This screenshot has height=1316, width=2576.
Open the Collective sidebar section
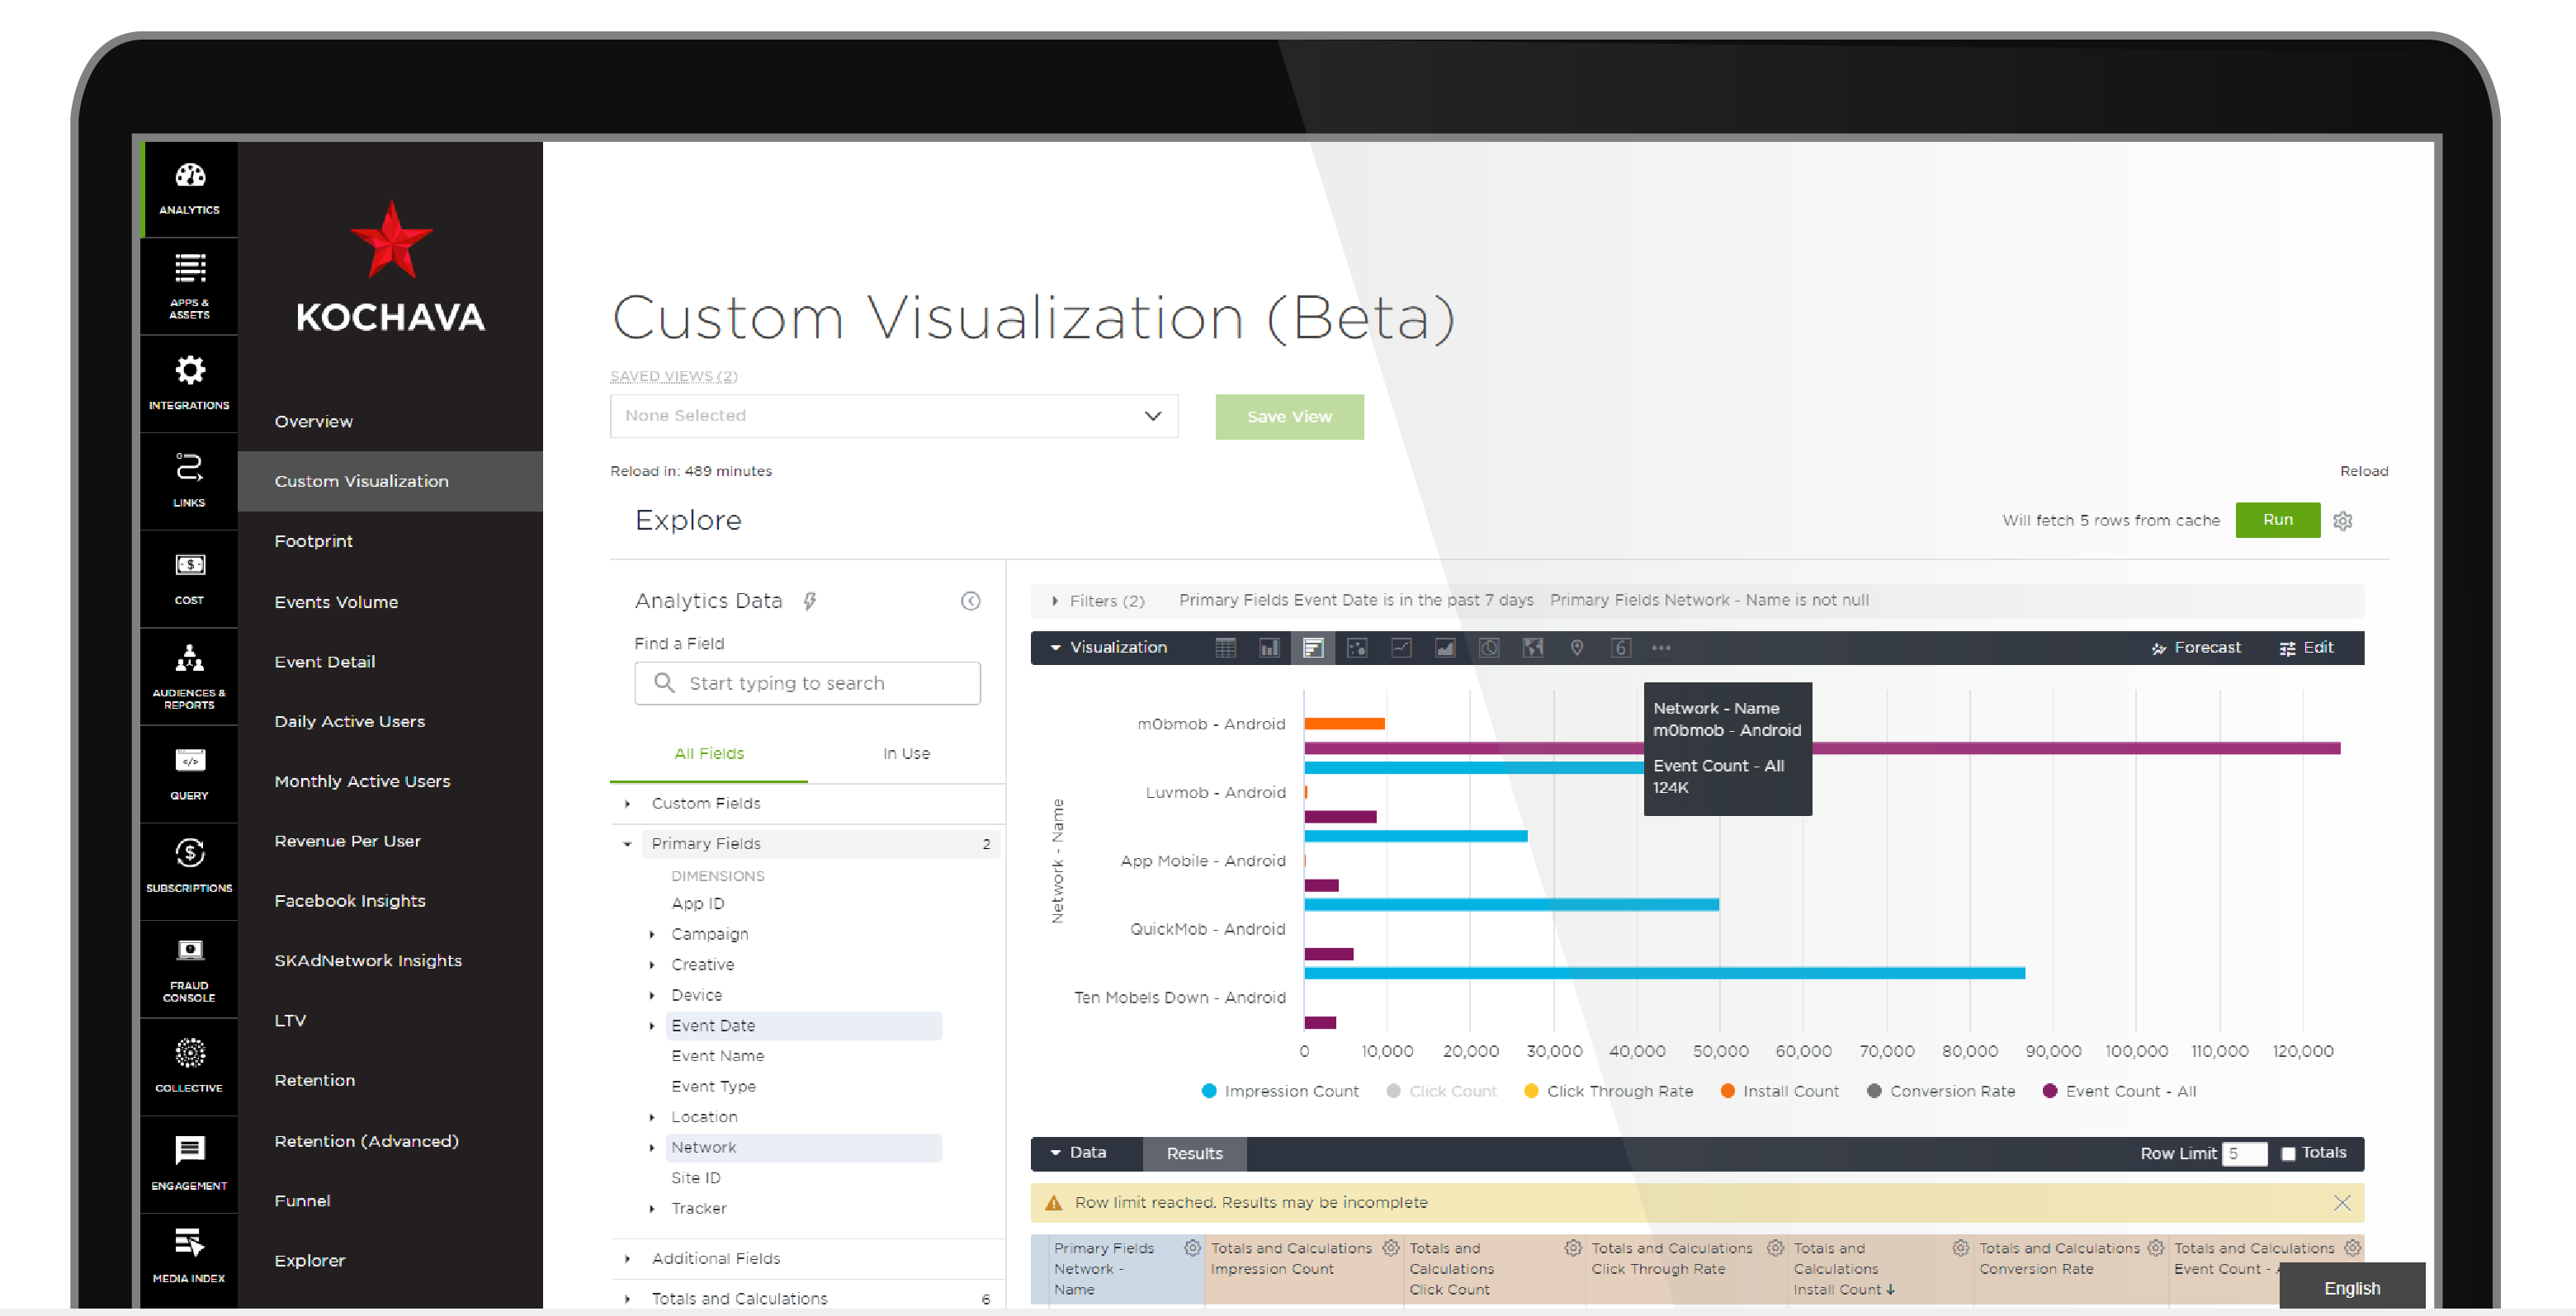point(189,1067)
